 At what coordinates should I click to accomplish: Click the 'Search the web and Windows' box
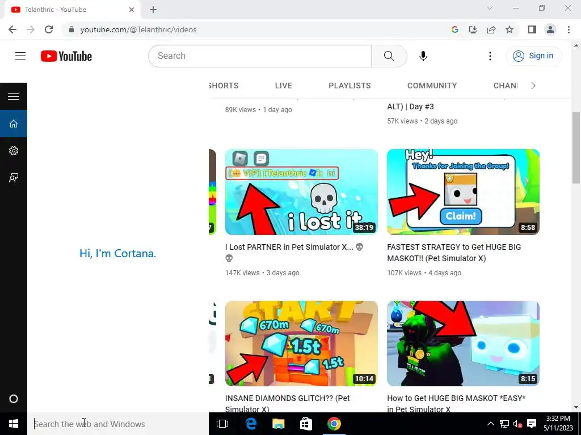pos(118,424)
